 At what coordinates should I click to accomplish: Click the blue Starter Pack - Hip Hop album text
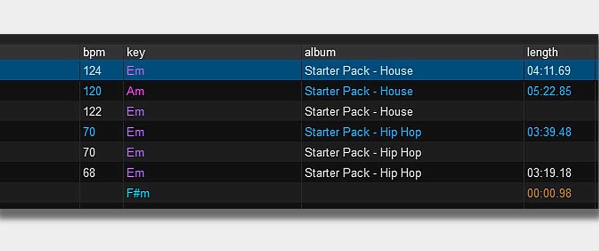coord(363,132)
